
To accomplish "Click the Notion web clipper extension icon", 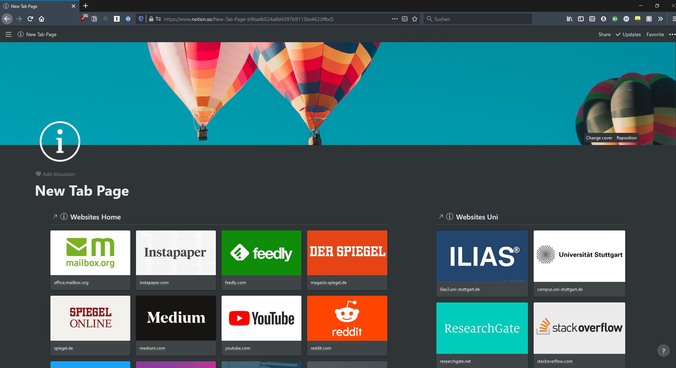I will tap(94, 19).
